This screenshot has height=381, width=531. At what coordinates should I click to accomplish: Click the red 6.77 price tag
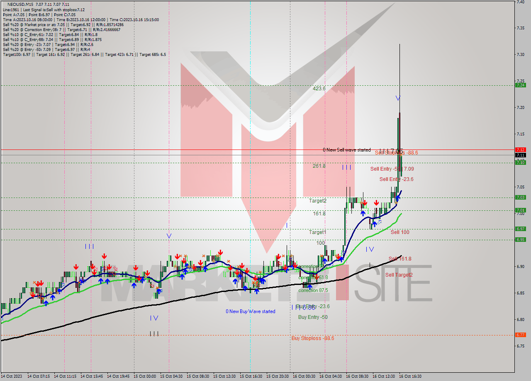[x=520, y=335]
